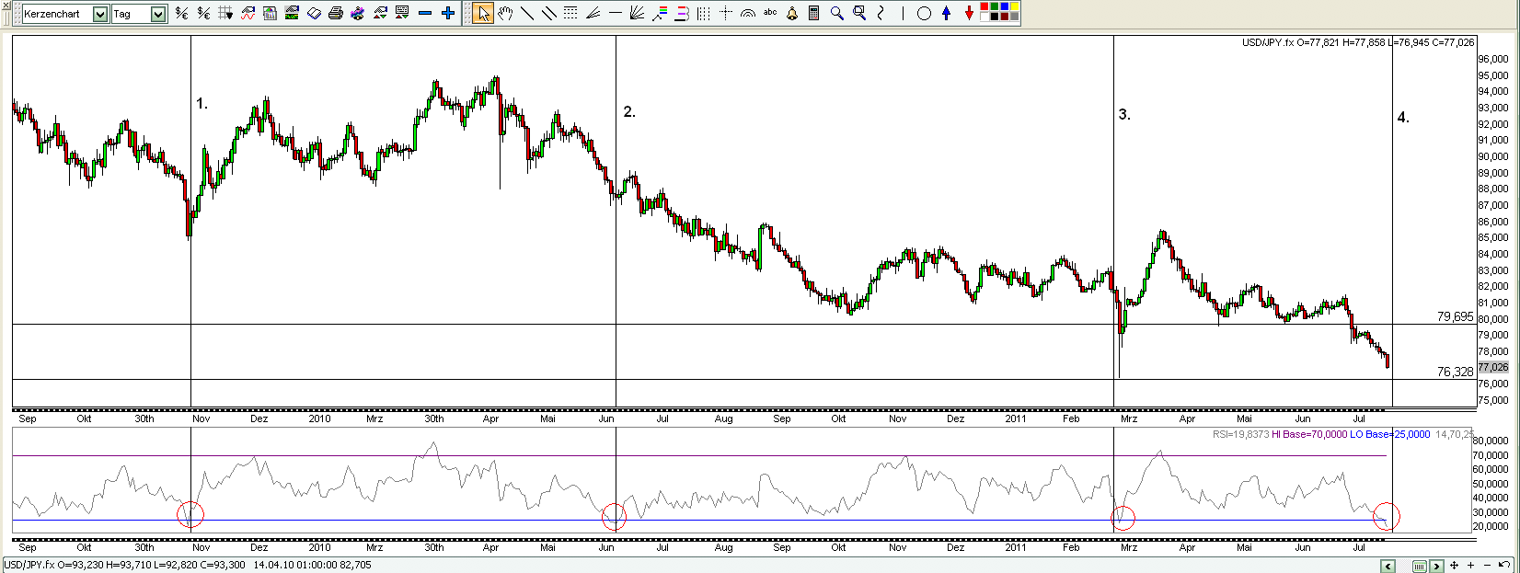Click the USD/JPY.fx OHLC header text
Image resolution: width=1520 pixels, height=573 pixels.
pyautogui.click(x=1357, y=42)
